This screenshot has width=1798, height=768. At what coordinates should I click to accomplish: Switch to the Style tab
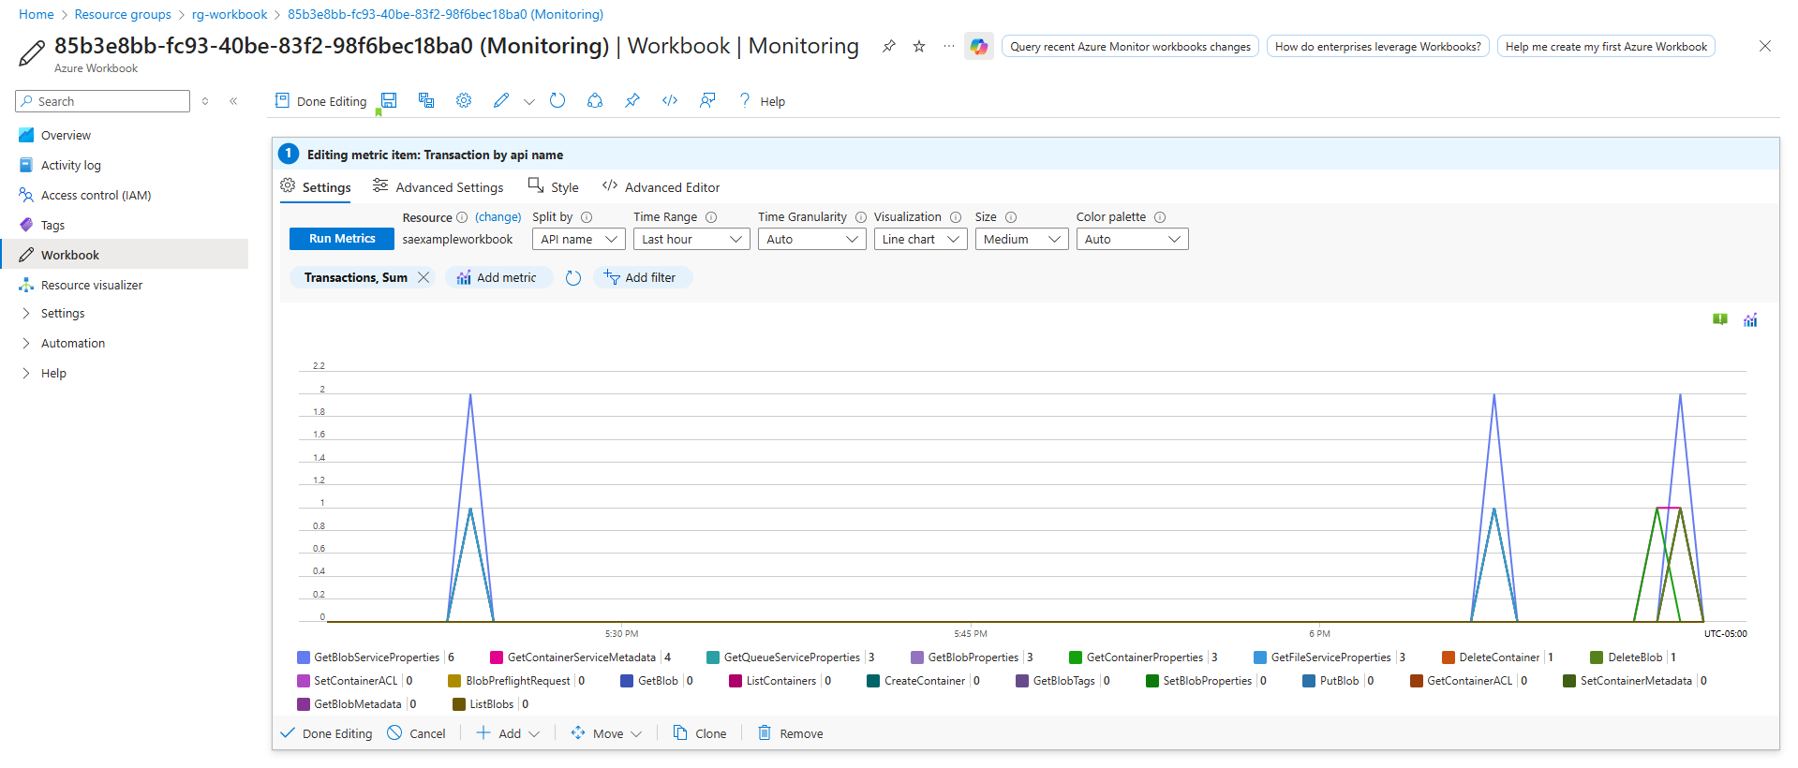click(554, 187)
